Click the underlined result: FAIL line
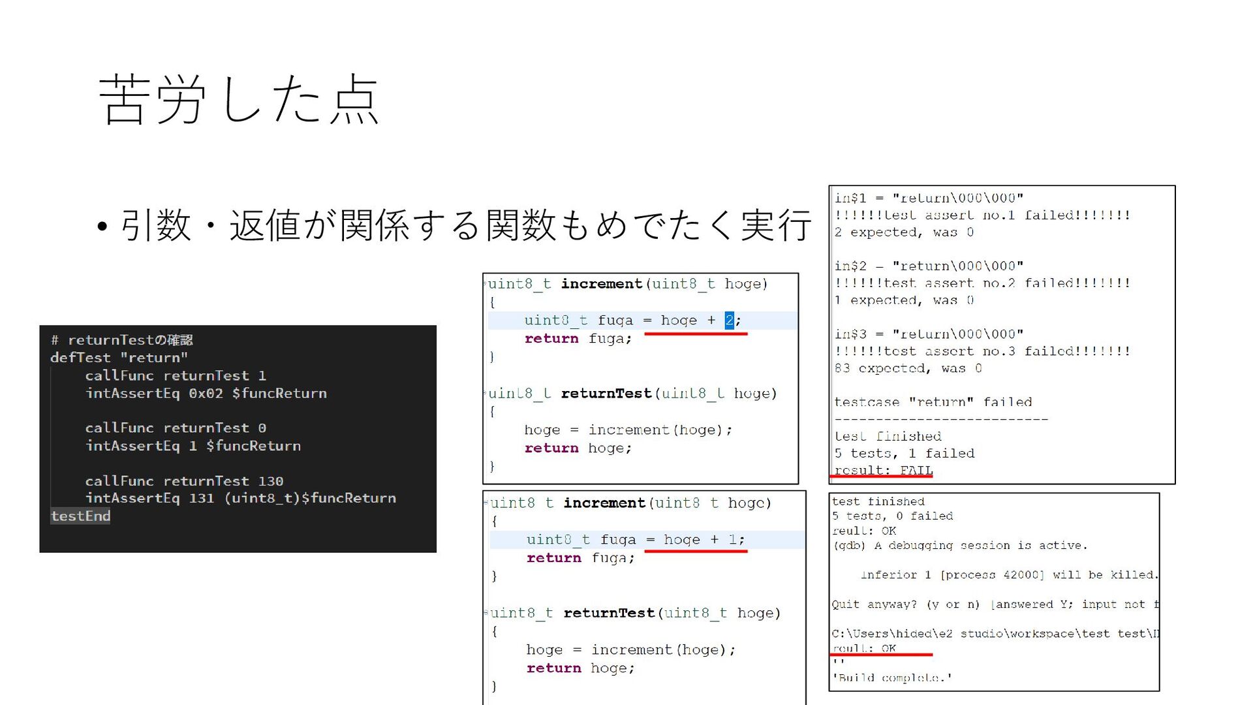 884,469
